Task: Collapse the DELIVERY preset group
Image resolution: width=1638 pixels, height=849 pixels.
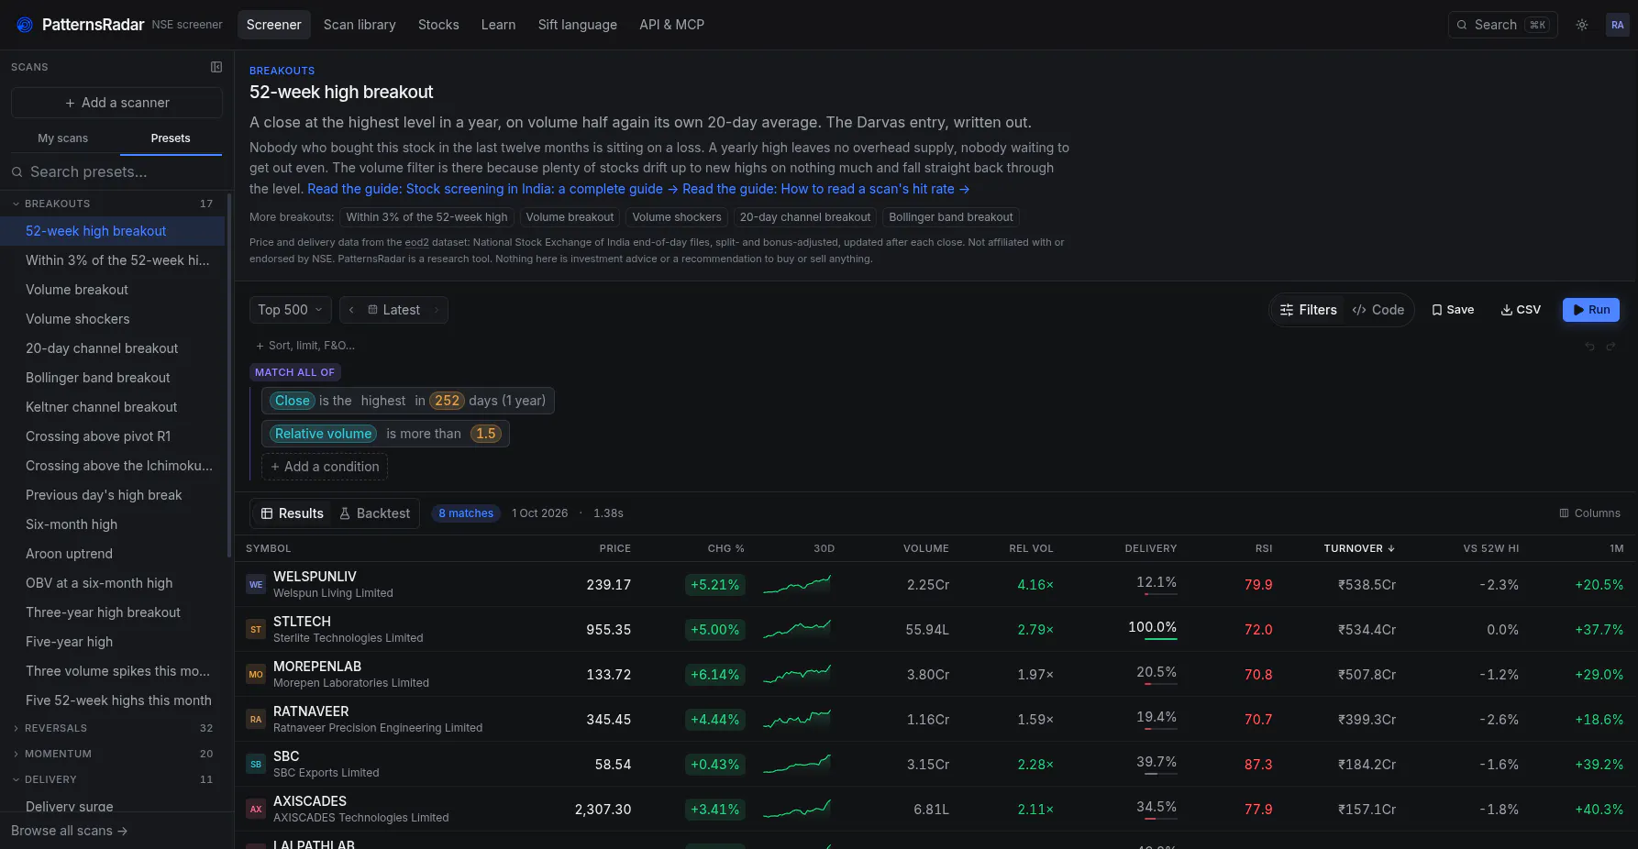Action: (114, 779)
